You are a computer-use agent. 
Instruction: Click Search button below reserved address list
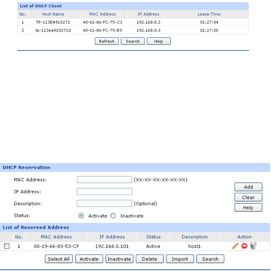(210, 259)
